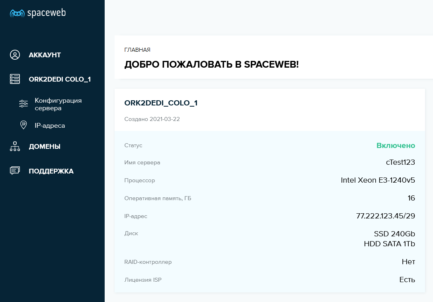Click the sliders icon for server configuration
The height and width of the screenshot is (302, 433).
coord(23,104)
